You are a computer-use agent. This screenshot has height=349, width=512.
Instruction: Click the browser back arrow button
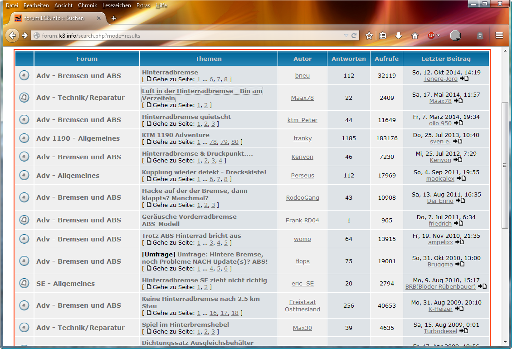tap(12, 35)
